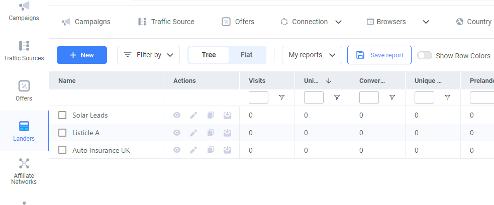Create a new lander with New button
The image size is (494, 205).
pyautogui.click(x=82, y=55)
